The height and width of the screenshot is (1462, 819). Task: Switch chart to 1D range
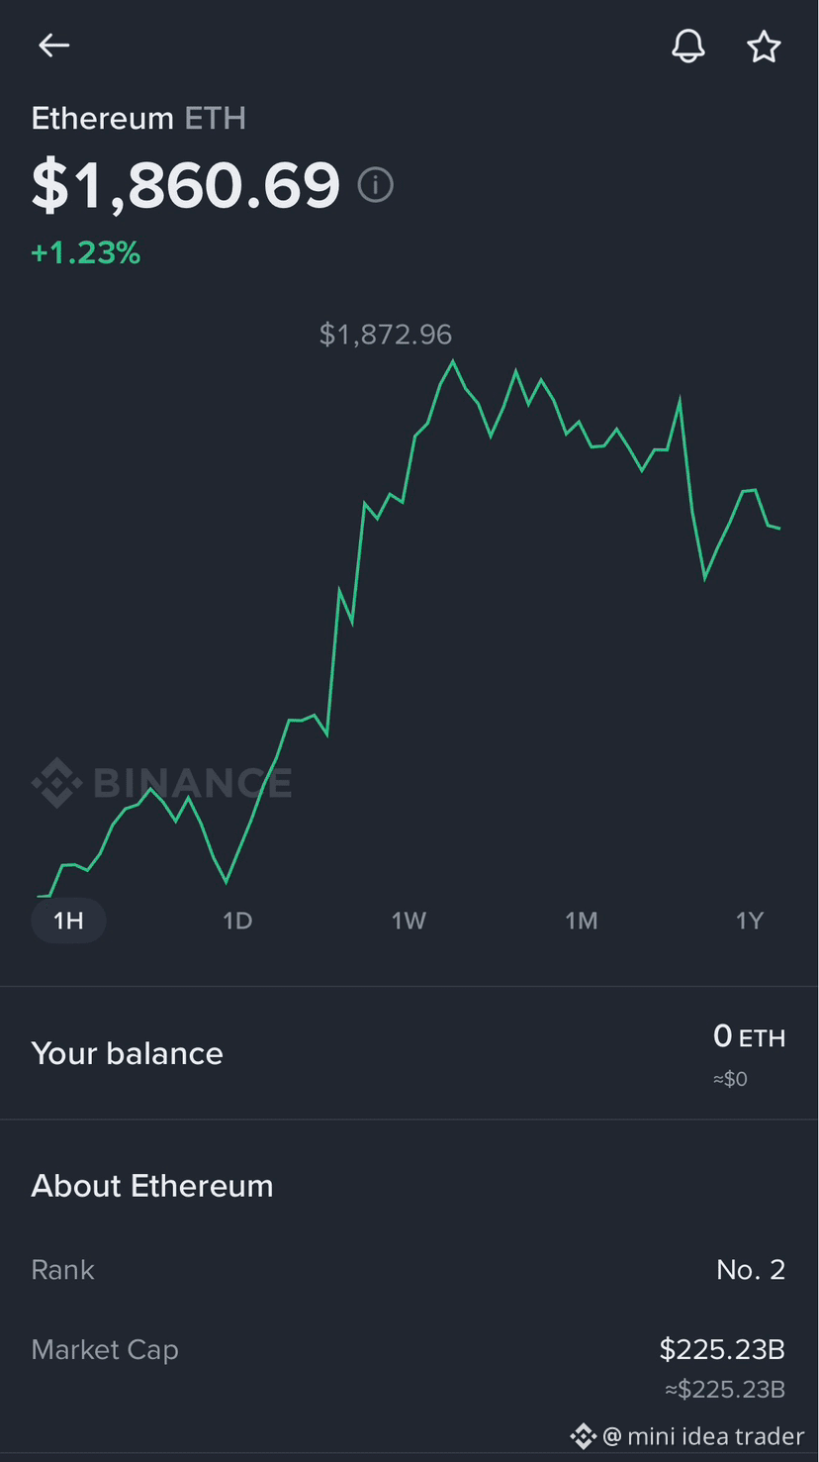[237, 921]
